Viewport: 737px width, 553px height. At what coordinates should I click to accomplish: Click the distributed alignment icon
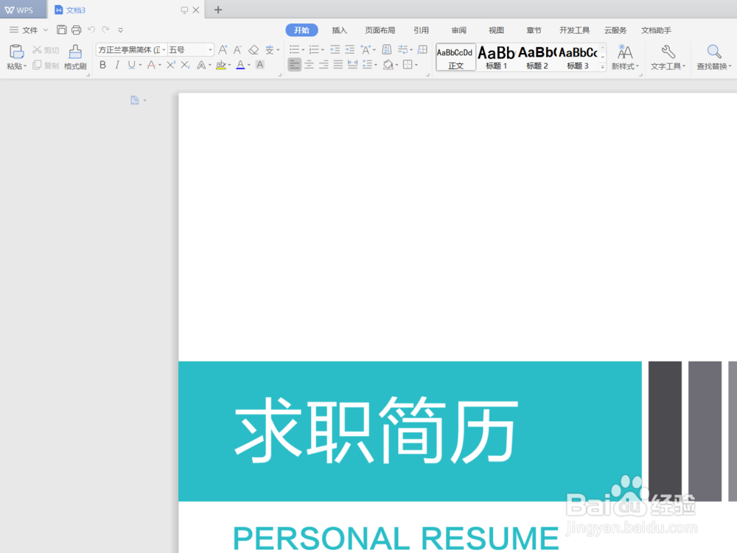[x=352, y=65]
